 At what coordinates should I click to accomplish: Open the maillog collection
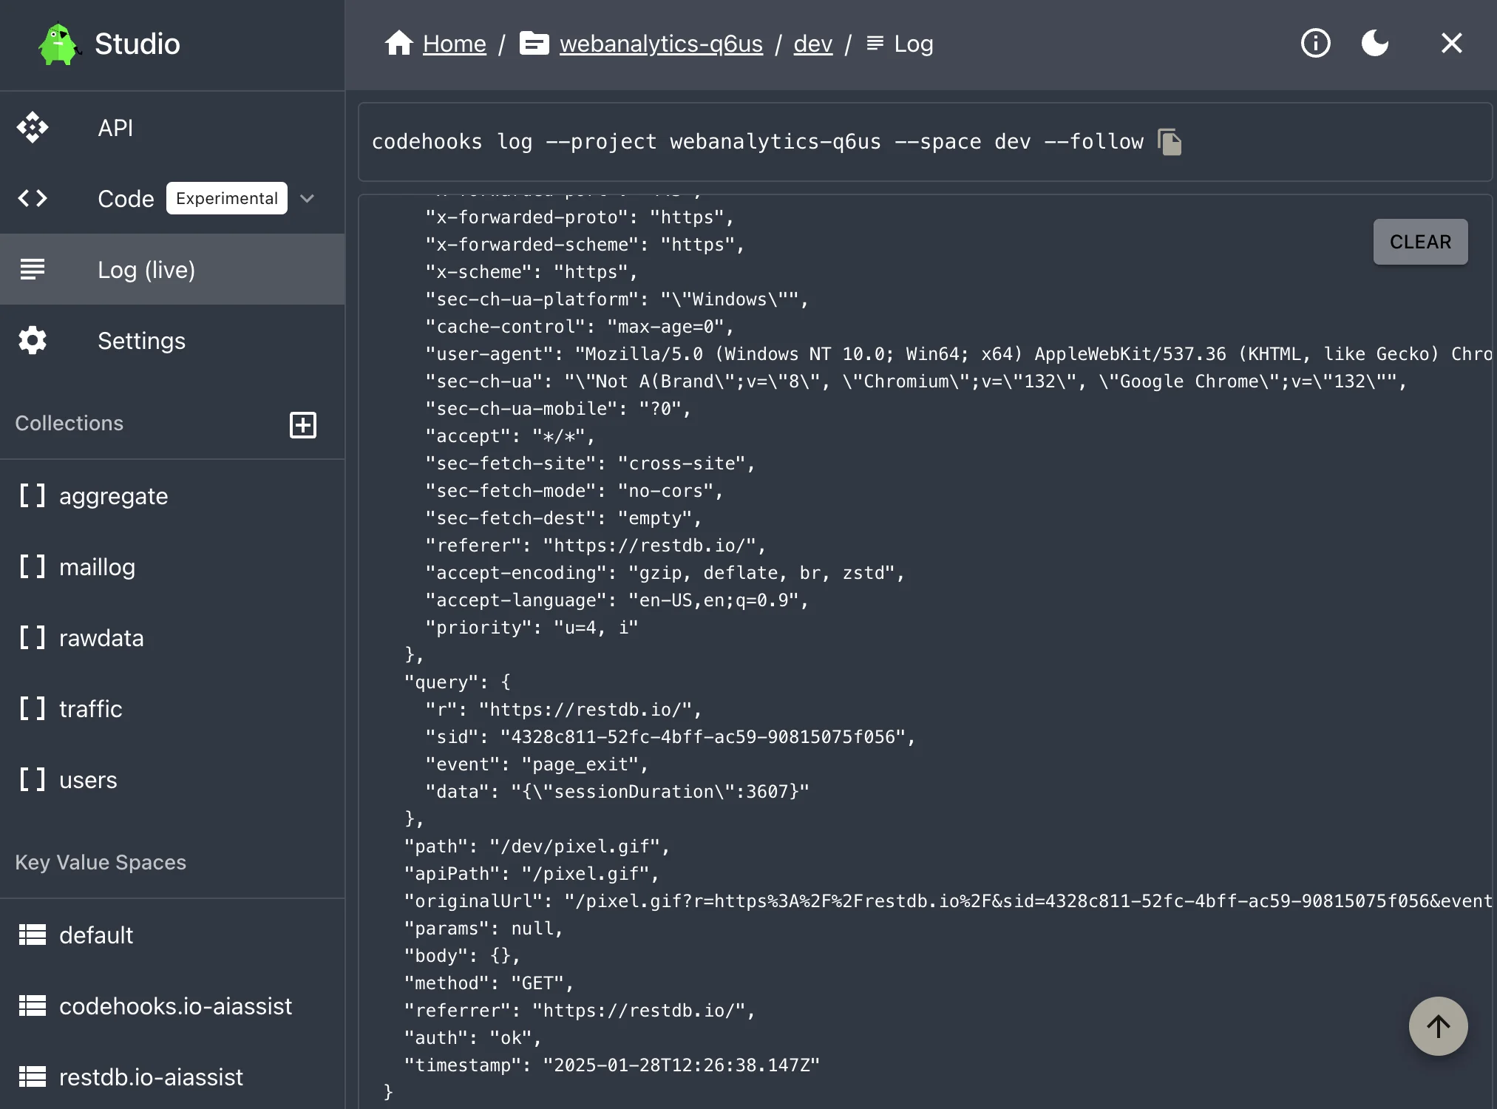pos(172,566)
